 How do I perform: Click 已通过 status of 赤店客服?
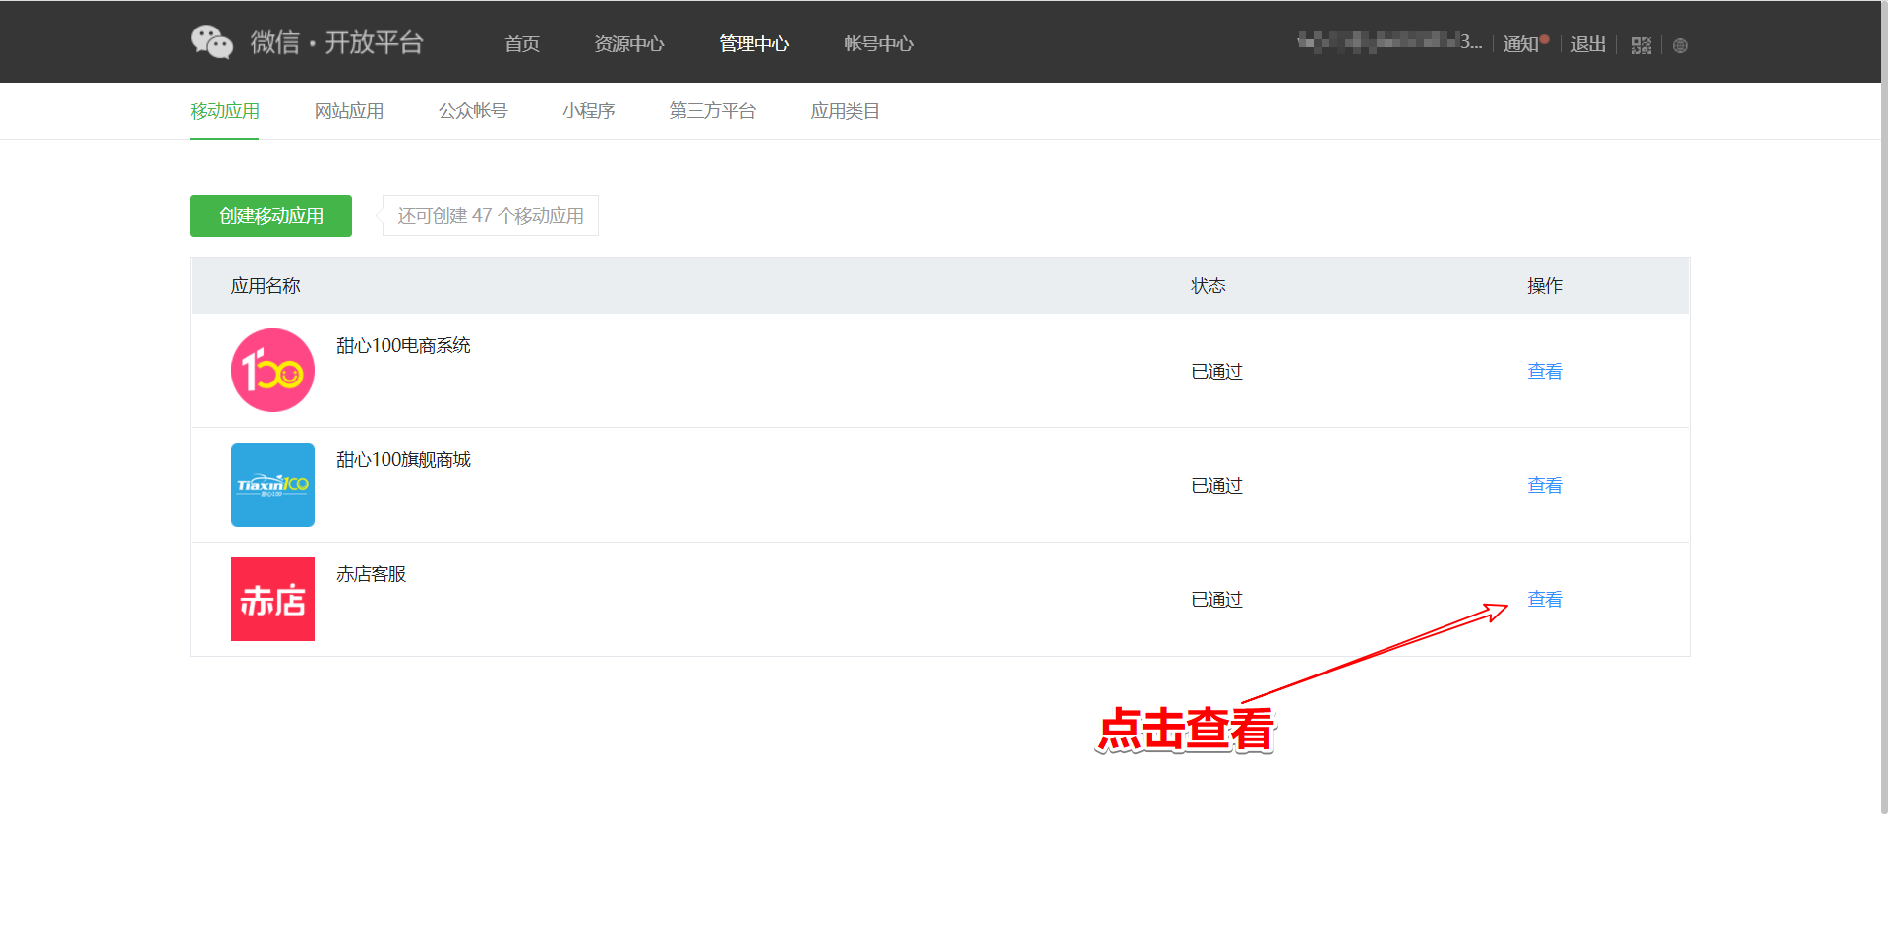(x=1216, y=599)
